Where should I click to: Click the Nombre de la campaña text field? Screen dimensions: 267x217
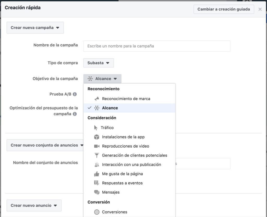156,46
